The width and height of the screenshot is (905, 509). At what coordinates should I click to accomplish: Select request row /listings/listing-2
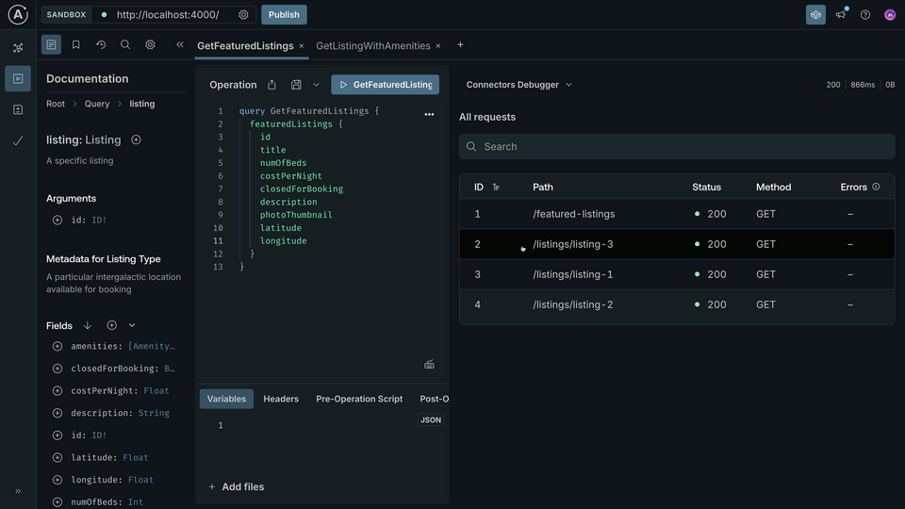677,304
